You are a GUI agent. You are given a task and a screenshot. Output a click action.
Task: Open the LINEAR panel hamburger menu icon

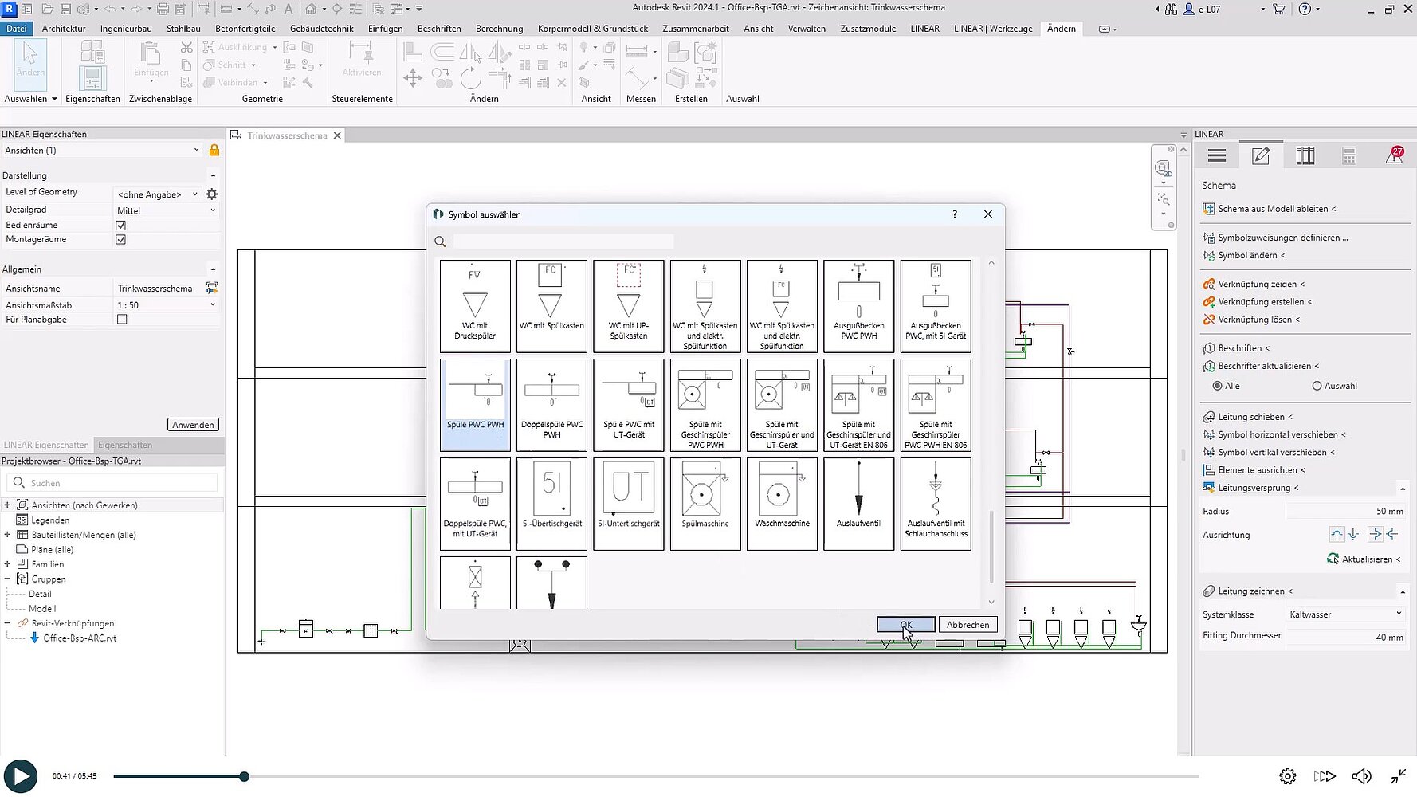(1216, 156)
